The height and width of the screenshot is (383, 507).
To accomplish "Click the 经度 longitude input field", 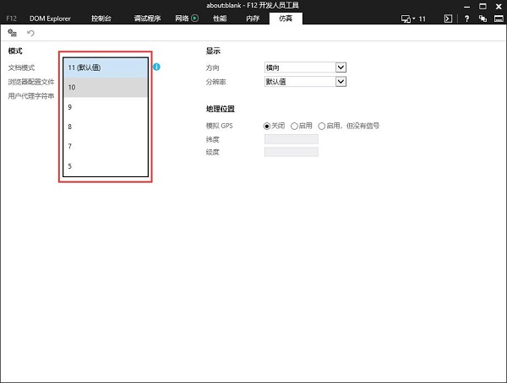I will click(x=292, y=152).
